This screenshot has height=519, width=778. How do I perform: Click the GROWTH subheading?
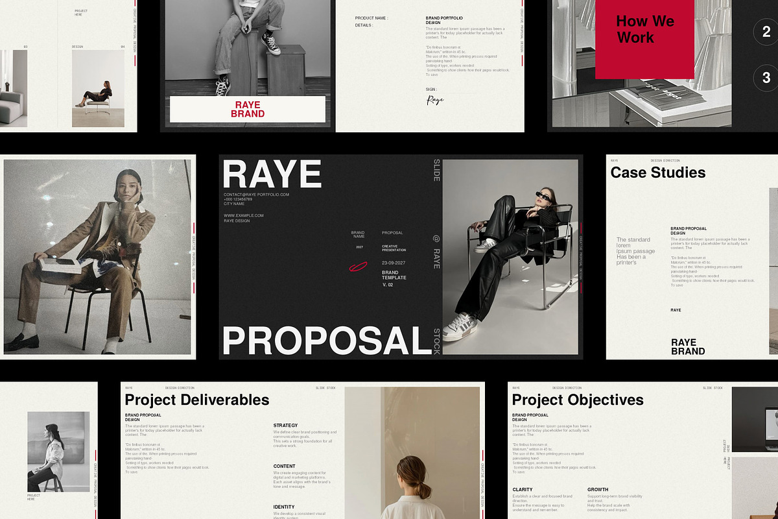598,489
